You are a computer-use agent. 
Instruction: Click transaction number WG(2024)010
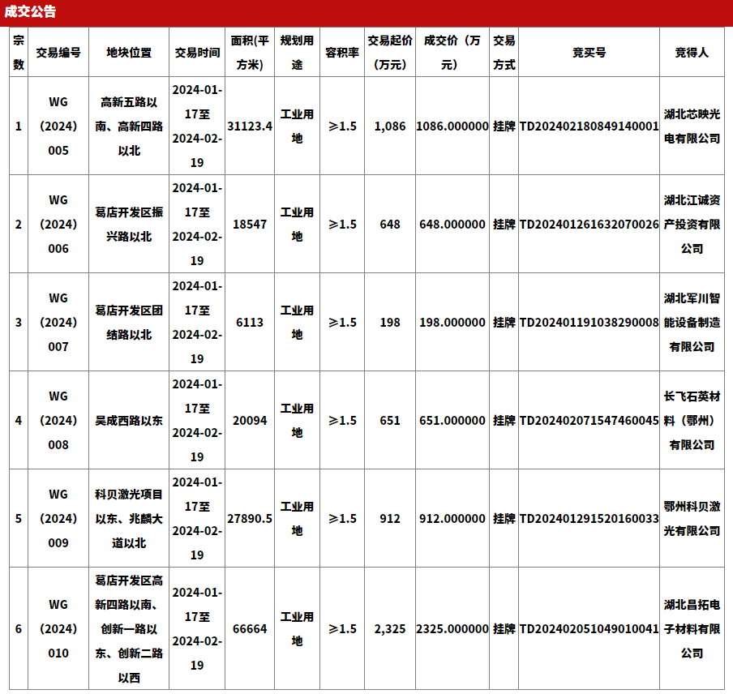tap(58, 629)
